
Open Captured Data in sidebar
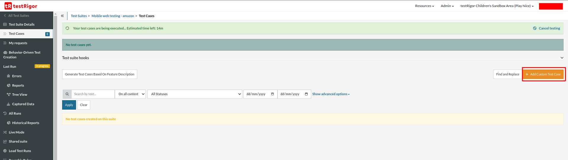point(23,104)
